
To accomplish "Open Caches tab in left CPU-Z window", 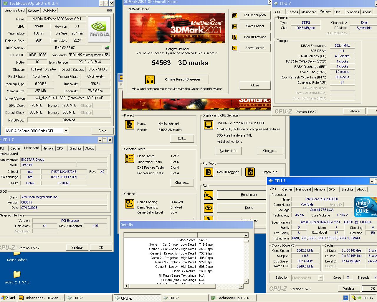I will (16, 148).
